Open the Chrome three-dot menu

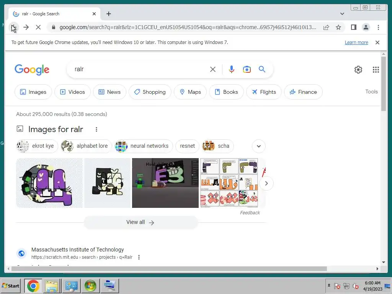[x=378, y=27]
